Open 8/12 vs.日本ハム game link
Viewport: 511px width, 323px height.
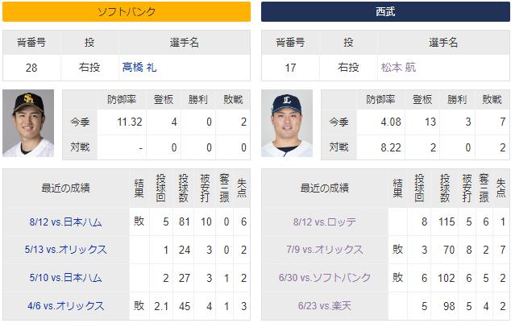[x=65, y=222]
